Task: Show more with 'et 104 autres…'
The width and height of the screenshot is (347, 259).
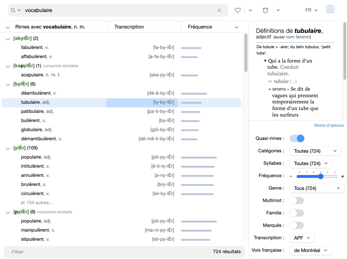Action: click(37, 203)
